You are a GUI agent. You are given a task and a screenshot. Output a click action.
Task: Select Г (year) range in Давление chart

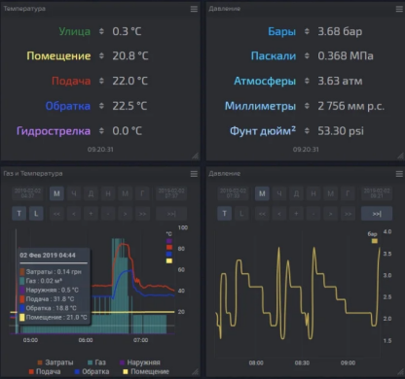pos(348,193)
